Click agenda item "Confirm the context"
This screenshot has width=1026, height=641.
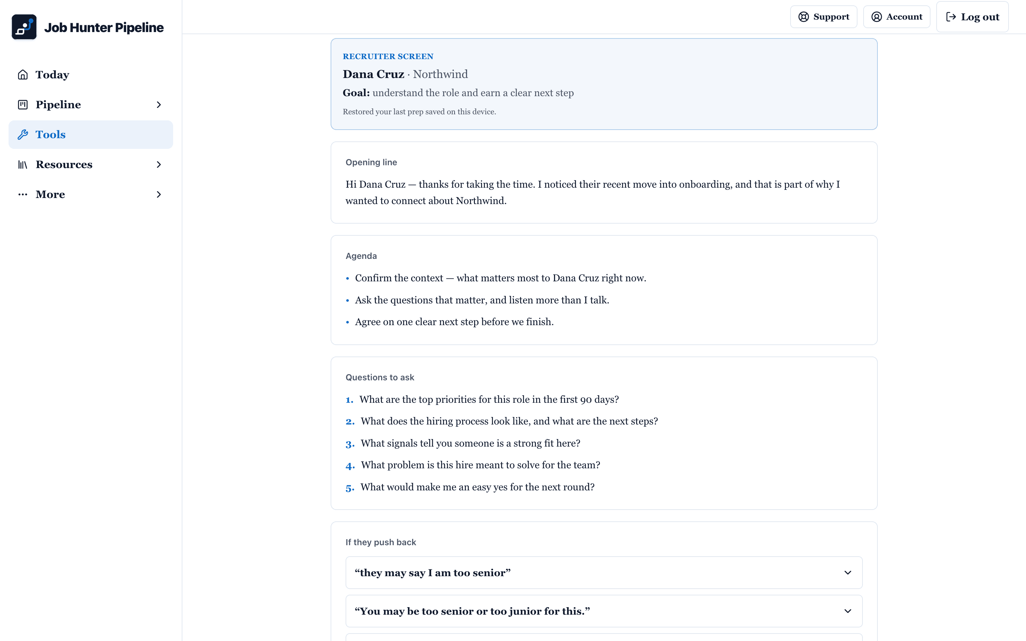click(500, 278)
